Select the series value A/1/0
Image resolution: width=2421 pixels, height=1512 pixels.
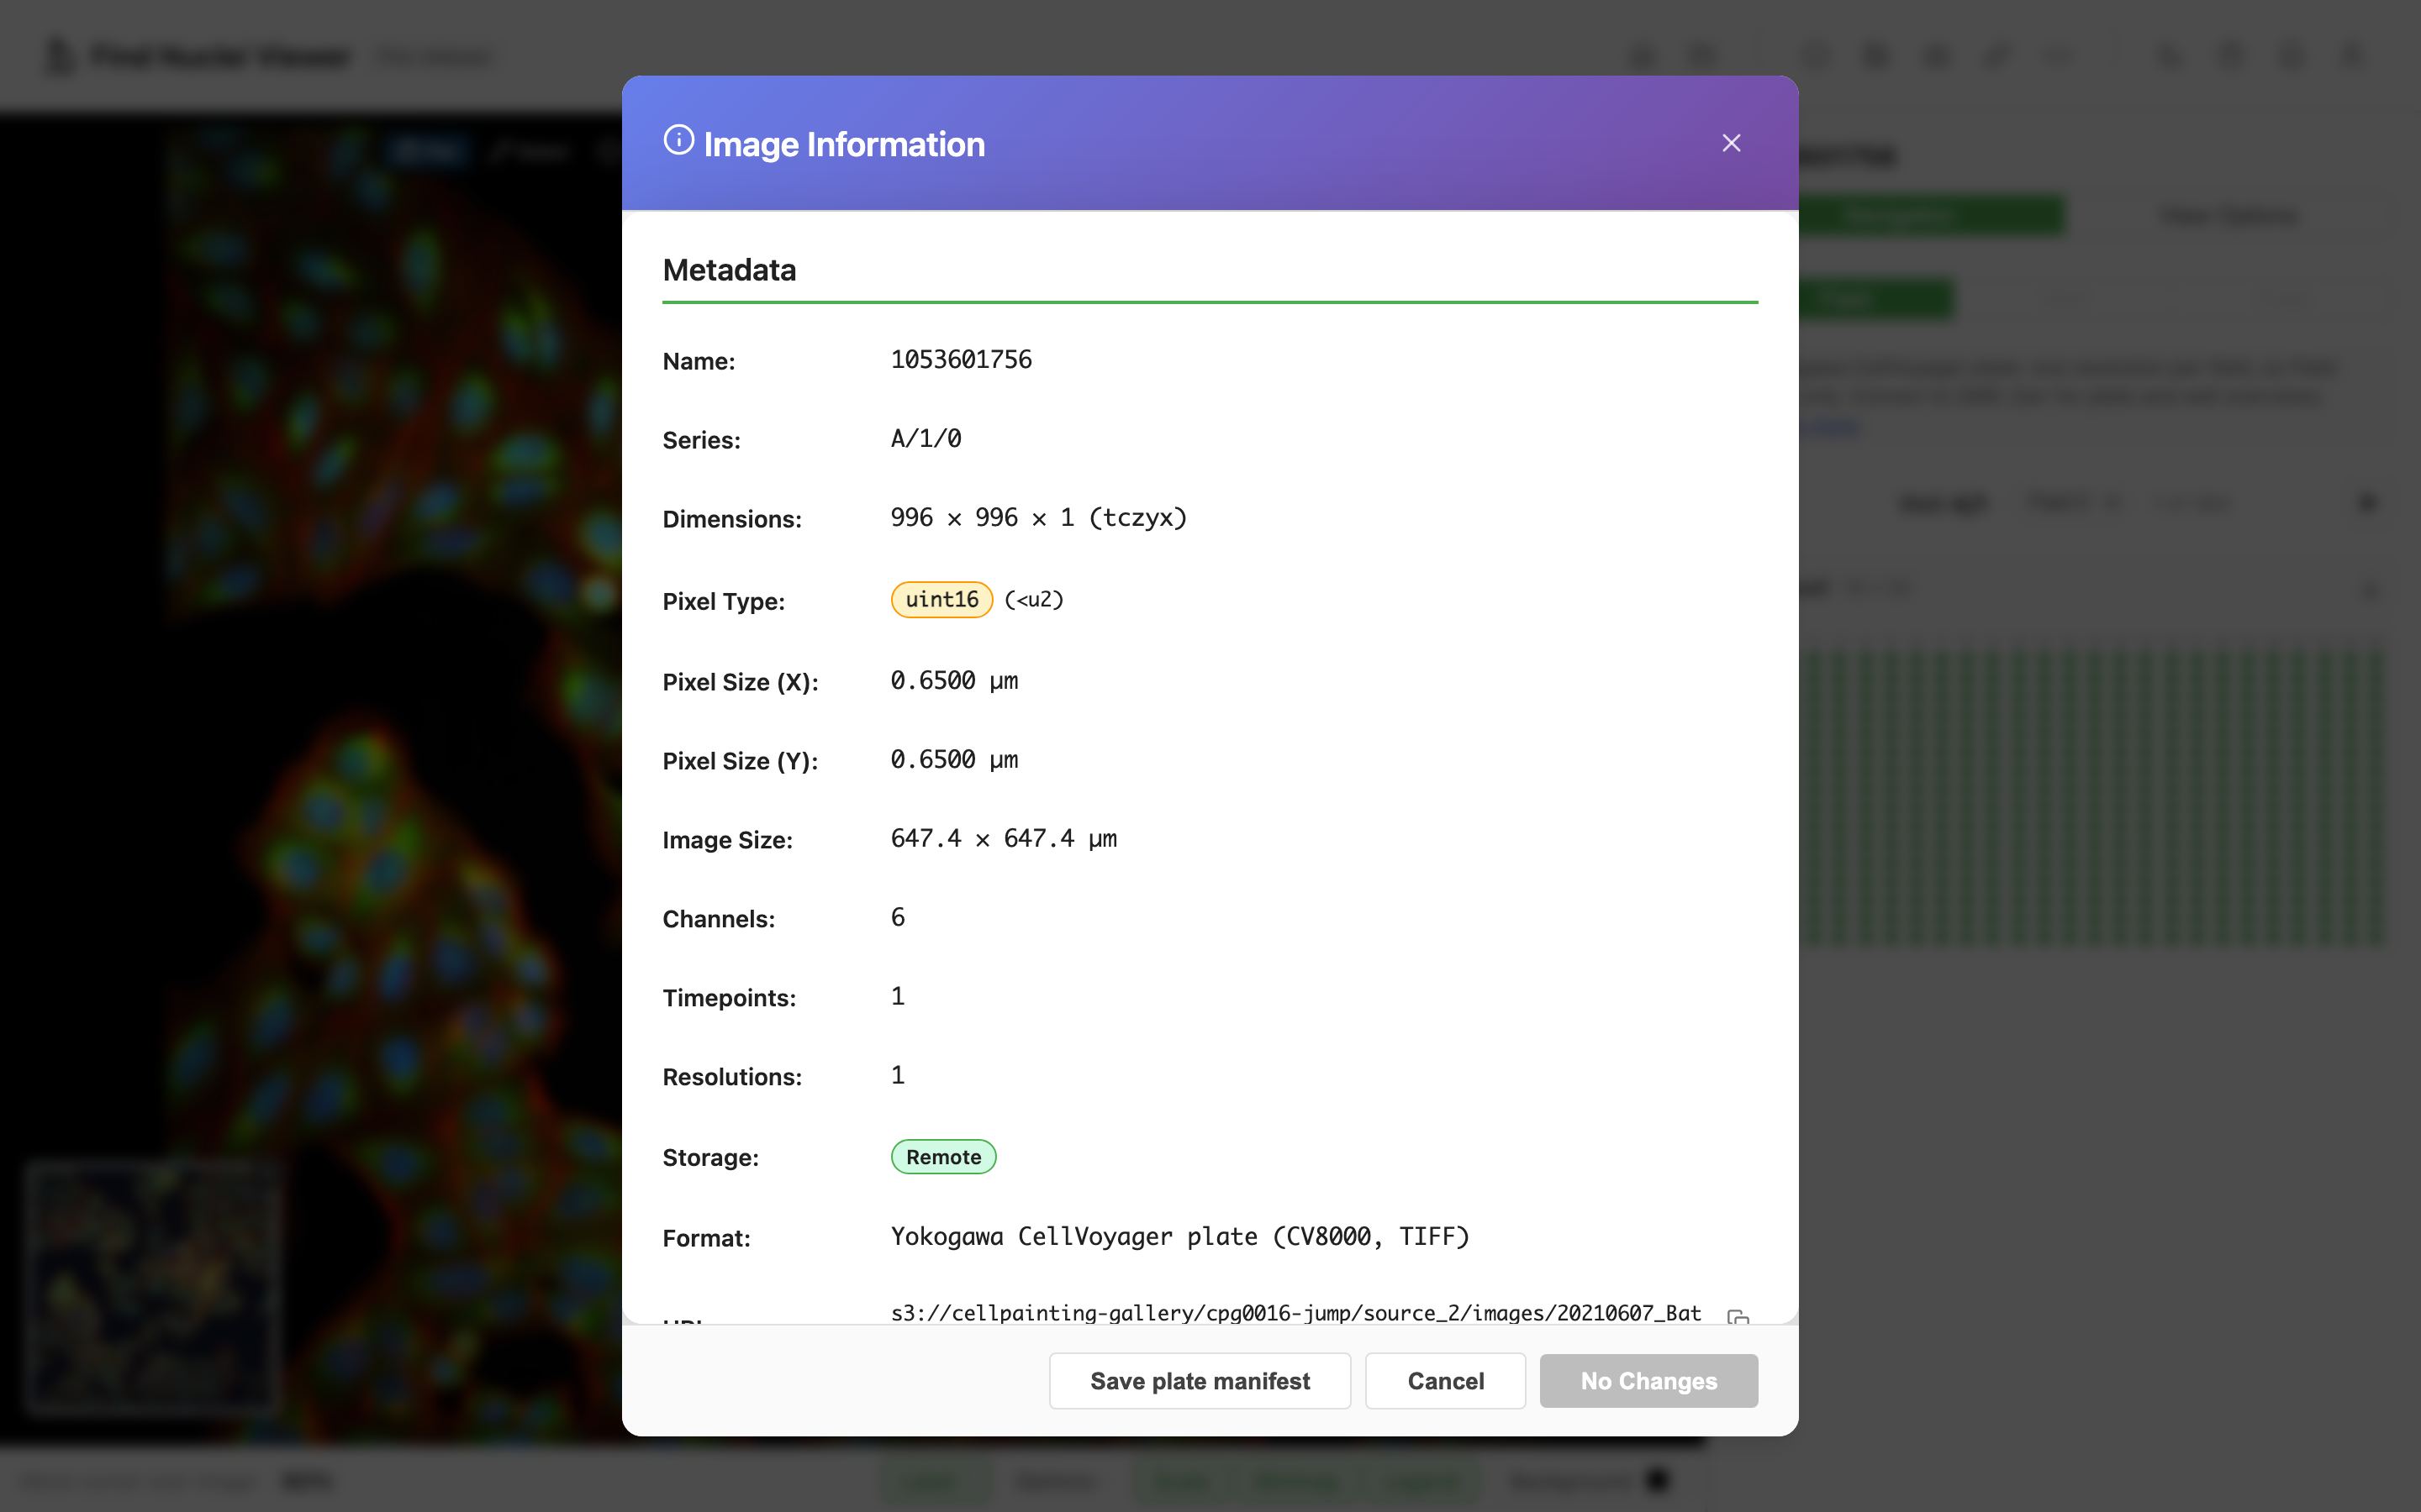click(x=926, y=439)
